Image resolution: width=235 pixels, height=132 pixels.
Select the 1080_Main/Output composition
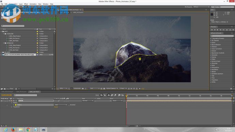coord(15,36)
